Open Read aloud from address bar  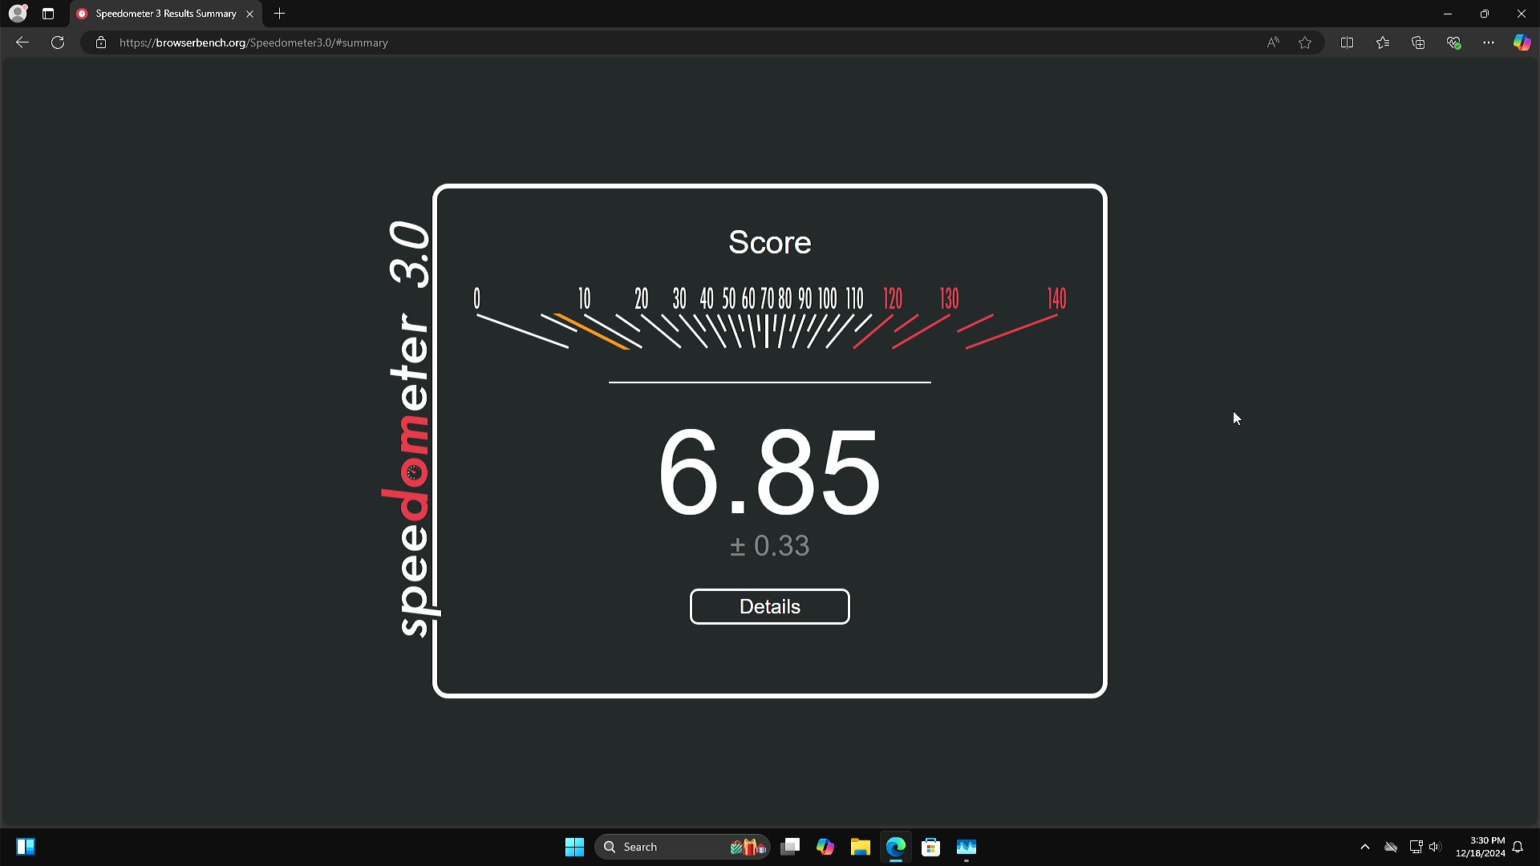(x=1273, y=42)
